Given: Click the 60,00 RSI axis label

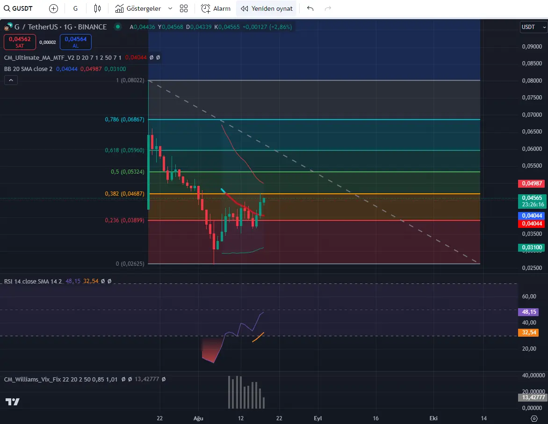Looking at the screenshot, I should (x=529, y=296).
